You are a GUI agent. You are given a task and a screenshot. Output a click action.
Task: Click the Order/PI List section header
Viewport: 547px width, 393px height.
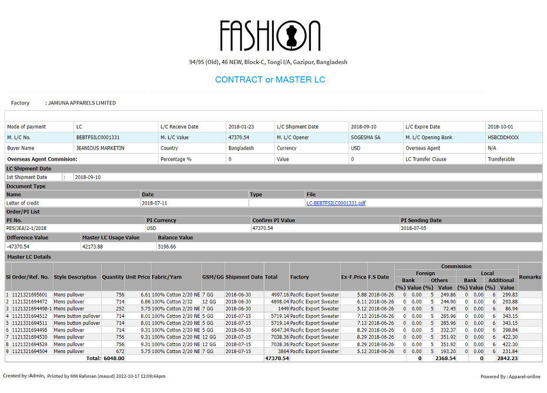click(x=23, y=212)
